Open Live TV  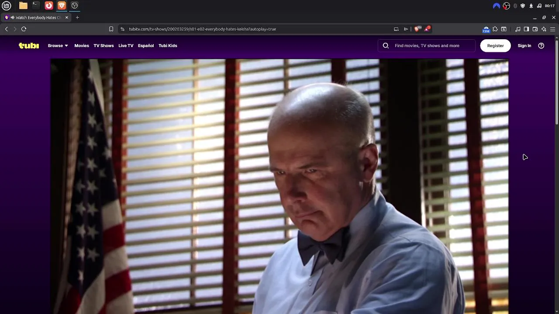click(x=126, y=45)
